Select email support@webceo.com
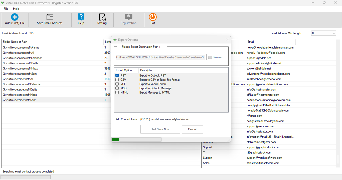 tap(260, 126)
